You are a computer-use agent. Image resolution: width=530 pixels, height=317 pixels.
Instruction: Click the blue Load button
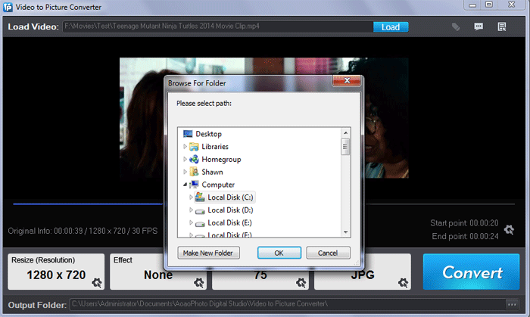391,27
